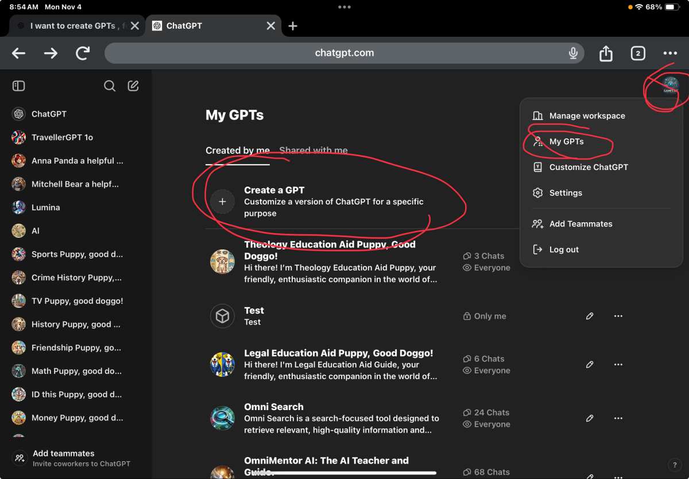Close the ChatGPT browser tab
This screenshot has width=689, height=479.
tap(271, 26)
